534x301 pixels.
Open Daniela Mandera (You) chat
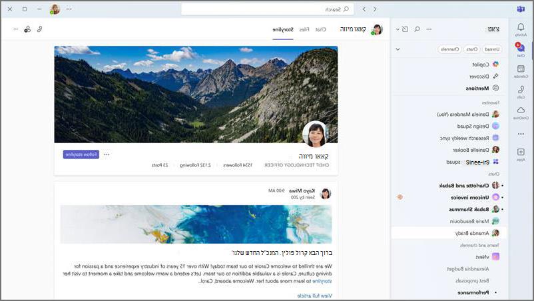[x=449, y=115]
